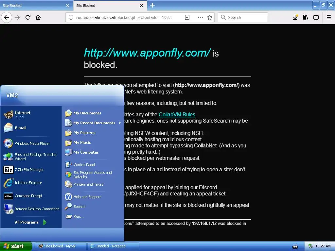Expand All Programs arrow

(x=31, y=222)
